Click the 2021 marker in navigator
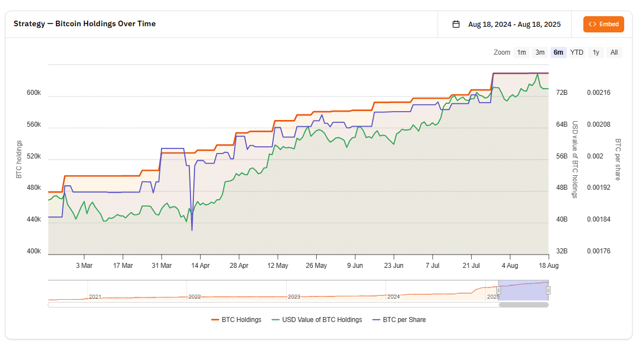 pos(95,297)
